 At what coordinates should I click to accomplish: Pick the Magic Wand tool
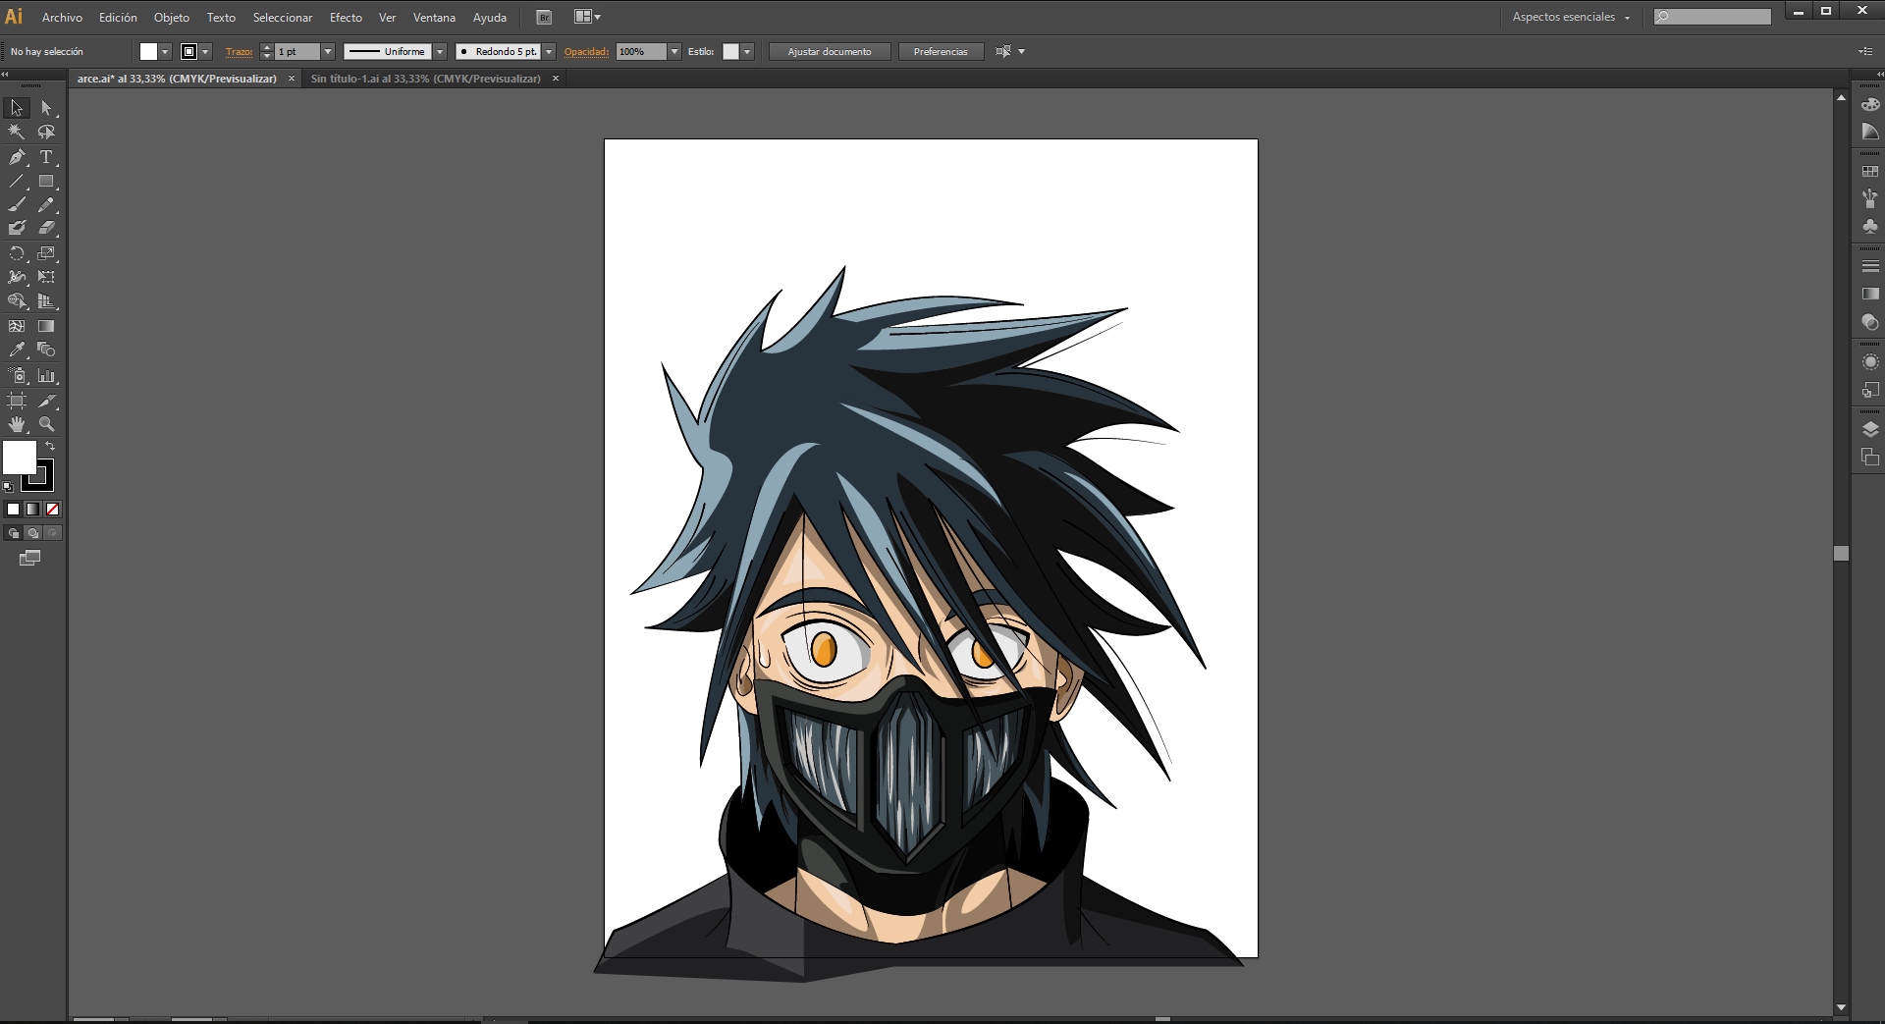click(x=17, y=132)
